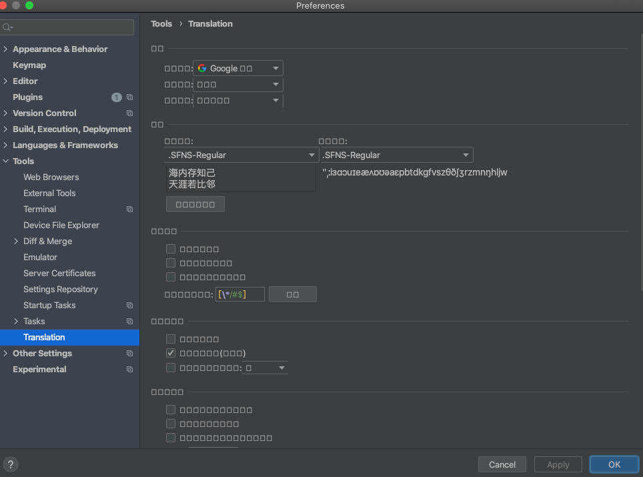
Task: Toggle the first checkbox above the [\*/#$] field
Action: [x=171, y=249]
